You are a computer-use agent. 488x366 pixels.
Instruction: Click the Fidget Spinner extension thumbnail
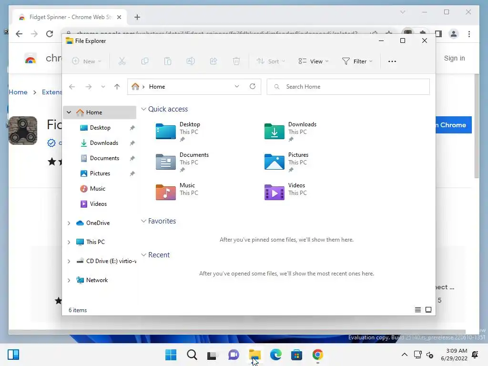click(x=23, y=131)
